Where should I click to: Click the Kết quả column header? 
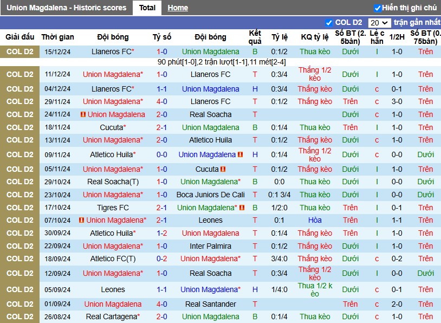tap(255, 37)
